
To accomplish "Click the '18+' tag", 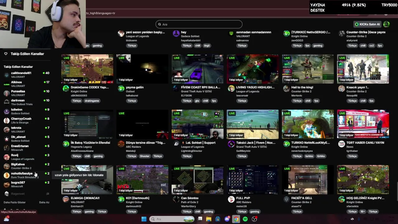I will tap(363, 212).
